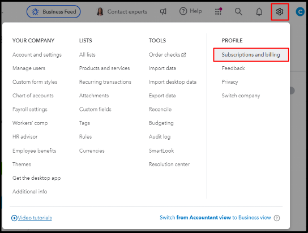Open the Business Feed button
The width and height of the screenshot is (308, 233).
pyautogui.click(x=53, y=11)
